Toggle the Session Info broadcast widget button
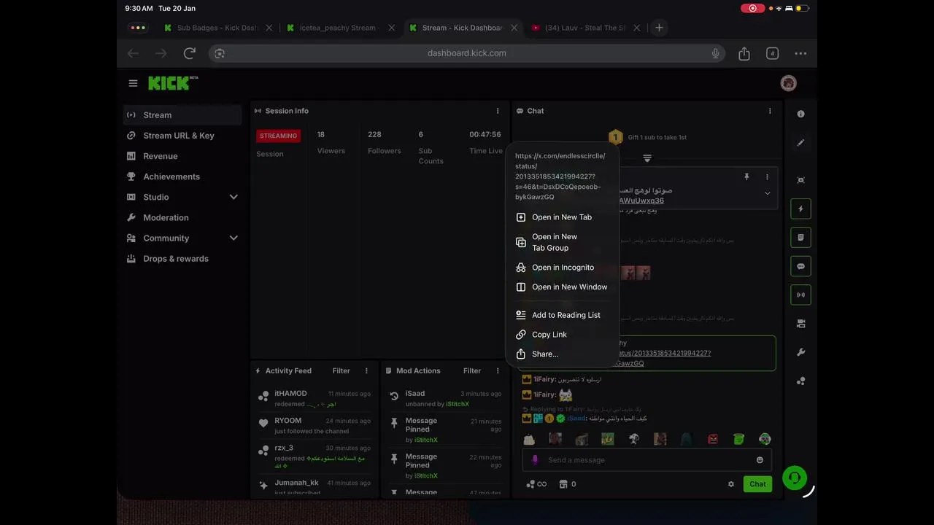 coord(800,295)
